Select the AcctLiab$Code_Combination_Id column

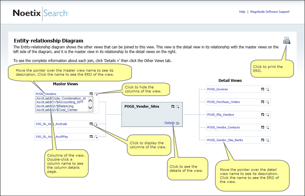pyautogui.click(x=61, y=99)
